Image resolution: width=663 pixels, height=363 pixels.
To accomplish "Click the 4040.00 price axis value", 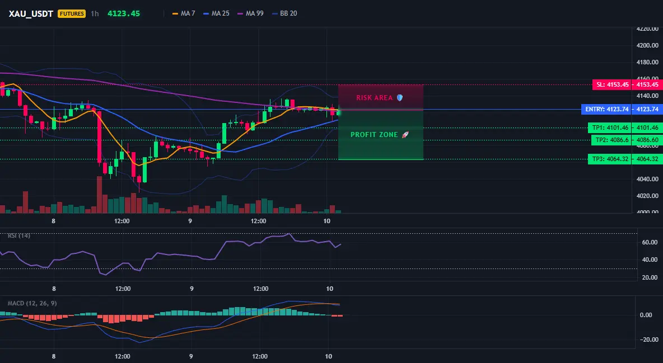I will click(647, 179).
